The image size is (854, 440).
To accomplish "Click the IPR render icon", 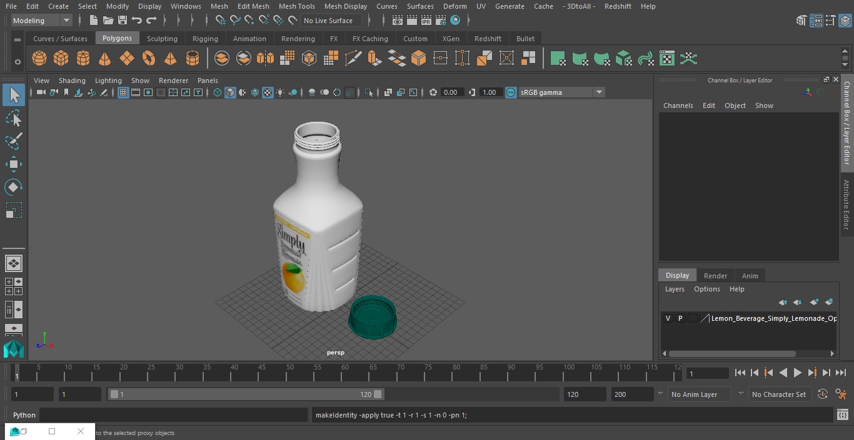I will pos(426,21).
